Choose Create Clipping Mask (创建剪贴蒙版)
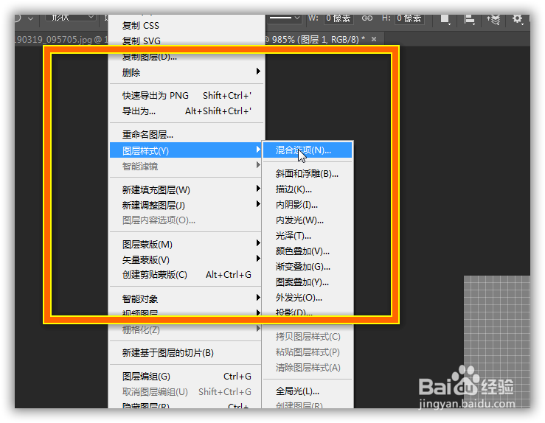Viewport: 545px width, 423px height. 186,275
